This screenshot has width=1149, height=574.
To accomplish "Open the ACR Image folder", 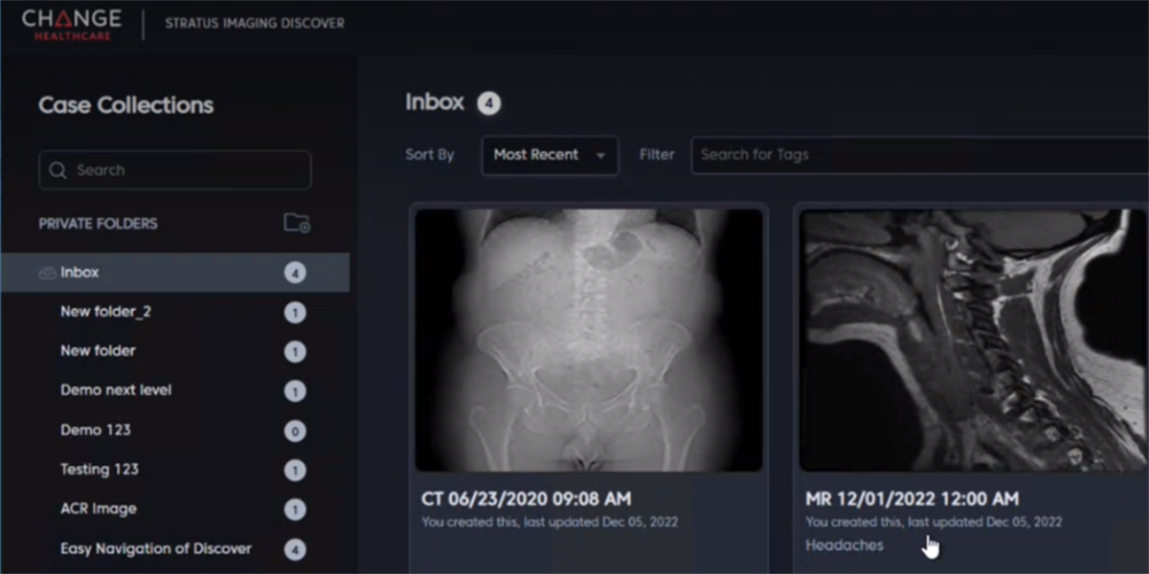I will 99,509.
